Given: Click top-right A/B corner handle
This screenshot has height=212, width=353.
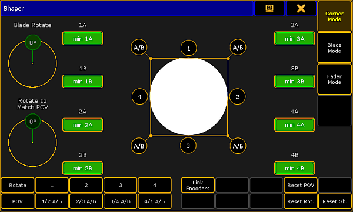Looking at the screenshot, I should point(238,47).
